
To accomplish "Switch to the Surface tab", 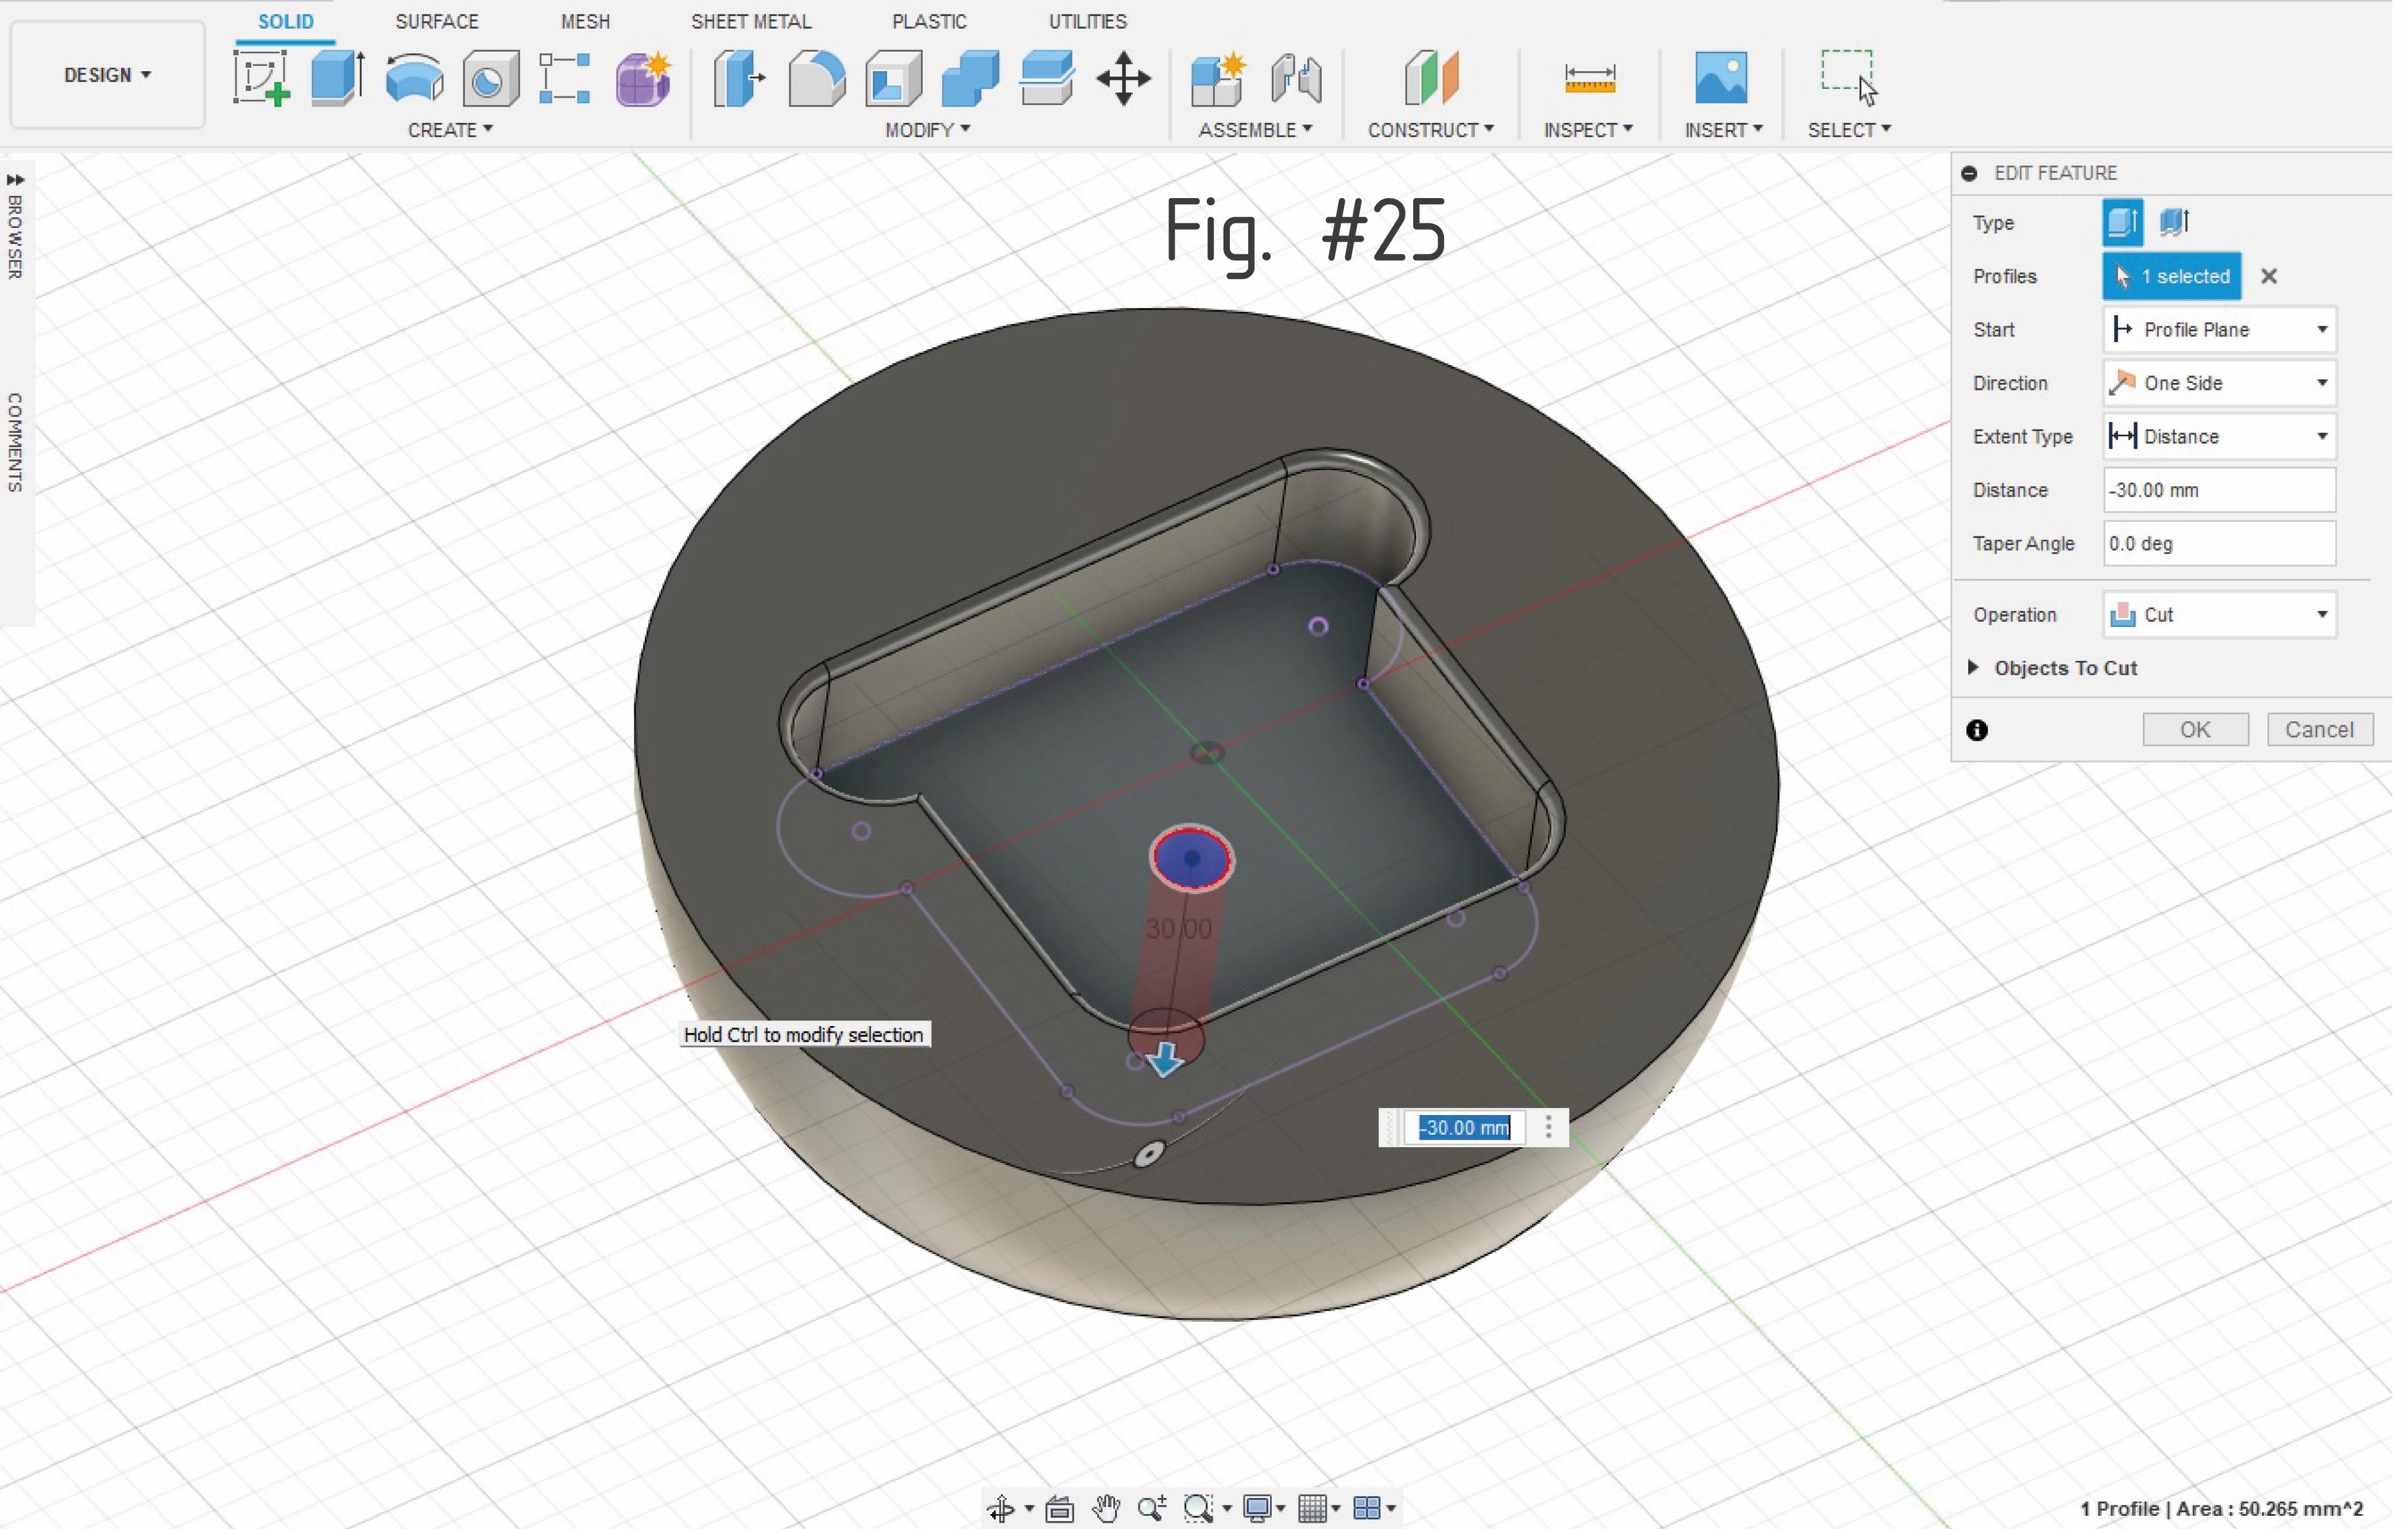I will coord(436,22).
